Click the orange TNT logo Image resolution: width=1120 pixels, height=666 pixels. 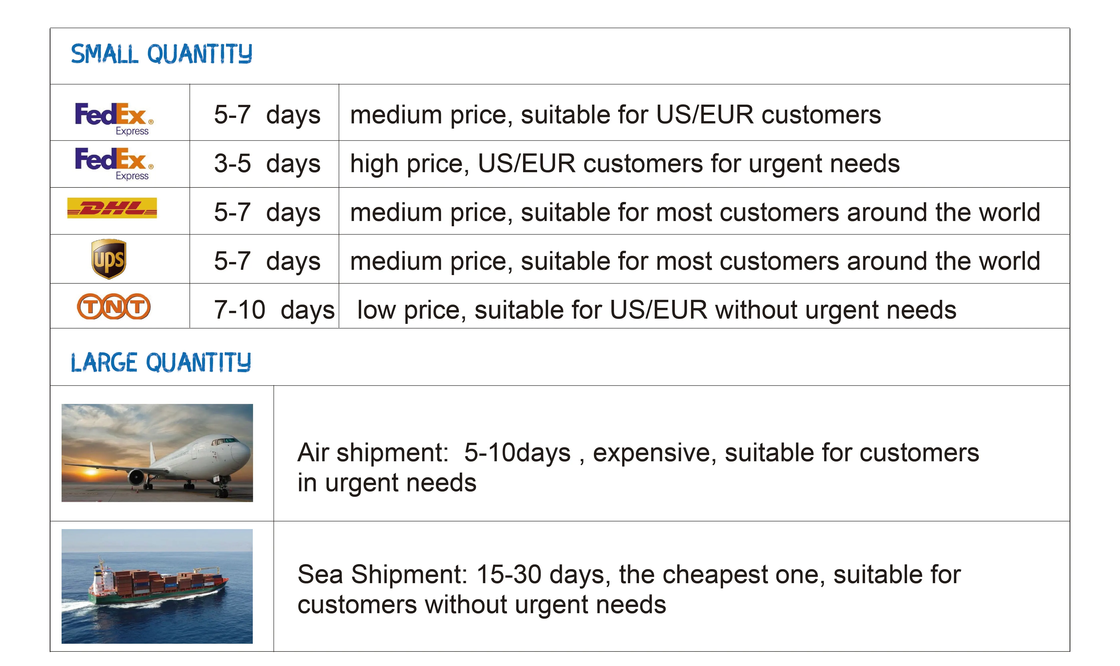pos(114,307)
